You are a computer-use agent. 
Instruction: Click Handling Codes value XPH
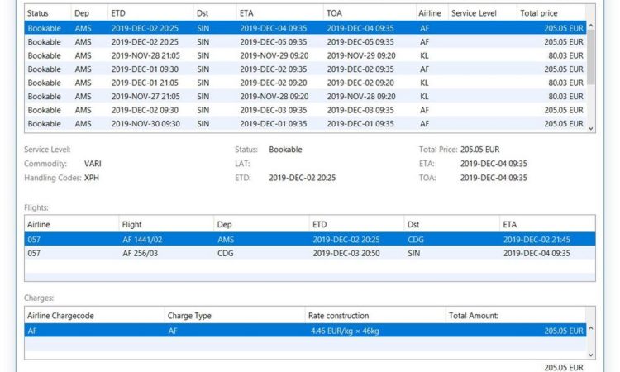pos(91,178)
